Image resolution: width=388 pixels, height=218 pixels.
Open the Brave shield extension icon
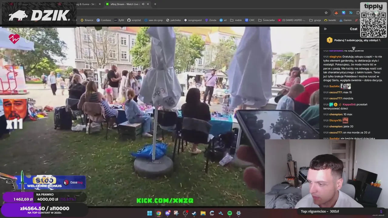pyautogui.click(x=336, y=13)
